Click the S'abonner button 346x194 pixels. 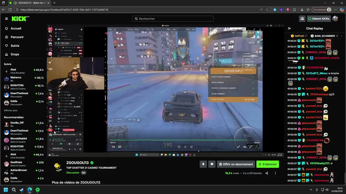pyautogui.click(x=268, y=164)
